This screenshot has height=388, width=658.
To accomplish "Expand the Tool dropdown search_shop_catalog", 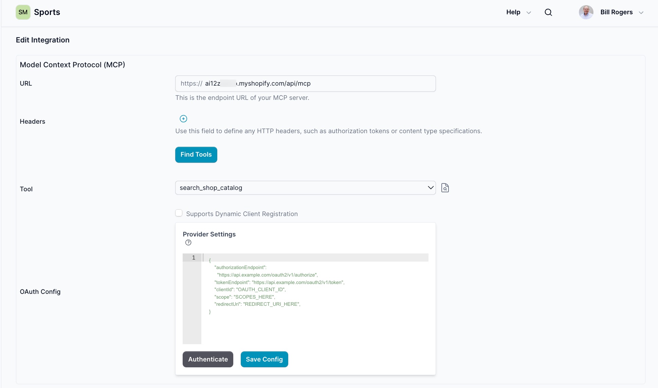I will tap(305, 188).
